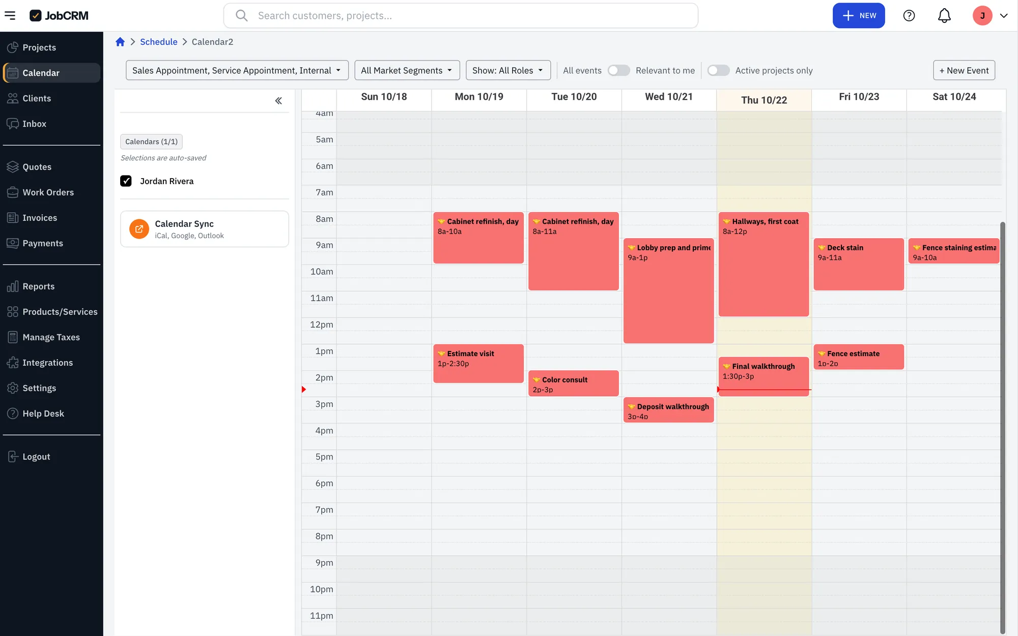This screenshot has width=1018, height=636.
Task: Open Work Orders menu item
Action: click(51, 192)
